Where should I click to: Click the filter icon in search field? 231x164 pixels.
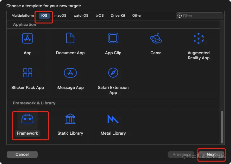click(179, 15)
